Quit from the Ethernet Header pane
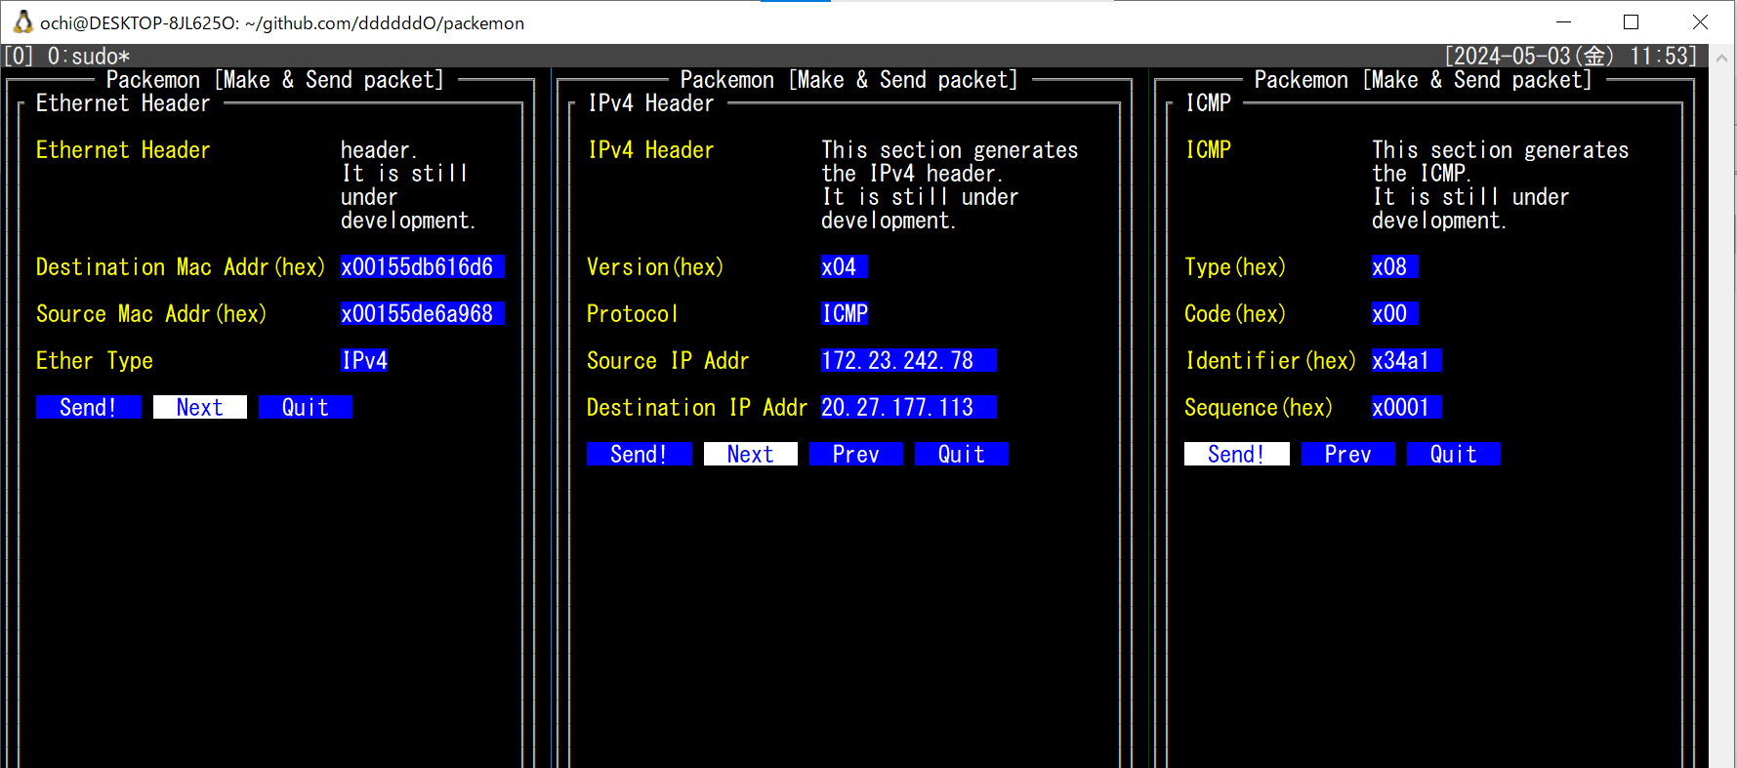 tap(305, 407)
